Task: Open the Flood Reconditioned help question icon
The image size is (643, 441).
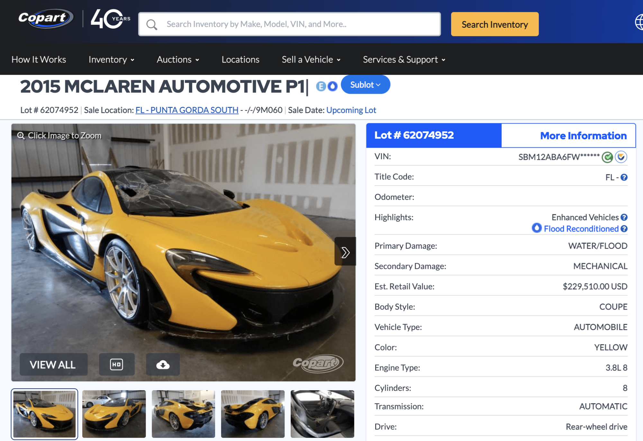Action: click(x=624, y=229)
